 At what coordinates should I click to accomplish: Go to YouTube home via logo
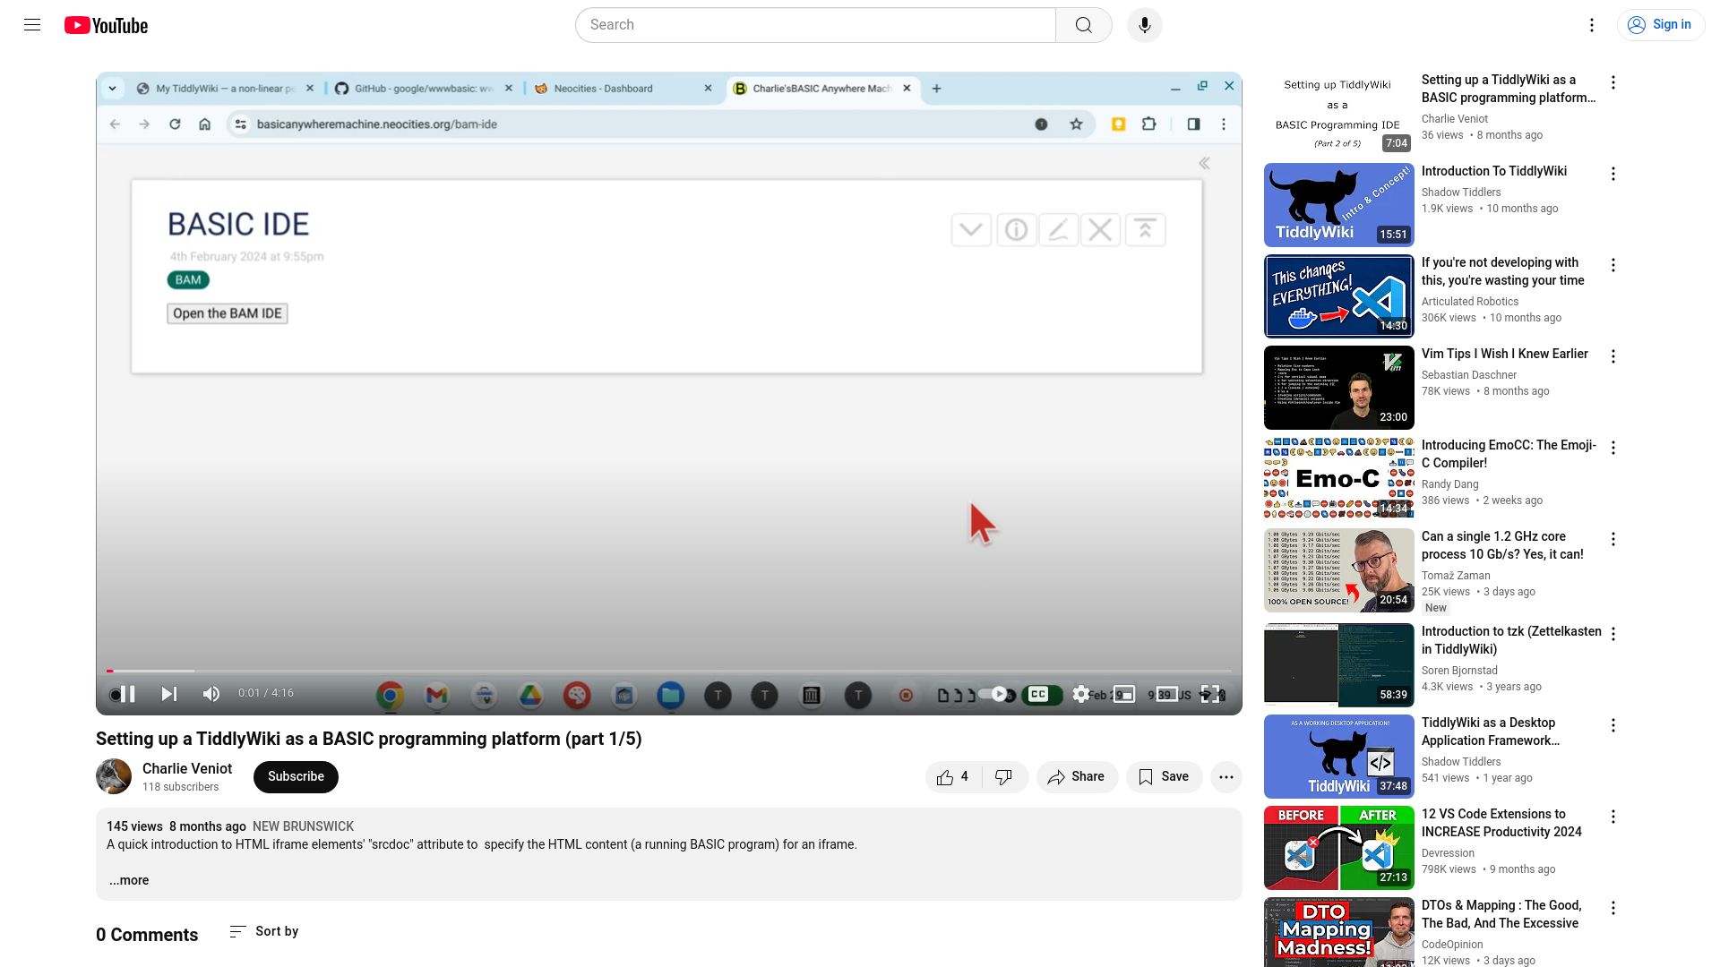[x=106, y=25]
